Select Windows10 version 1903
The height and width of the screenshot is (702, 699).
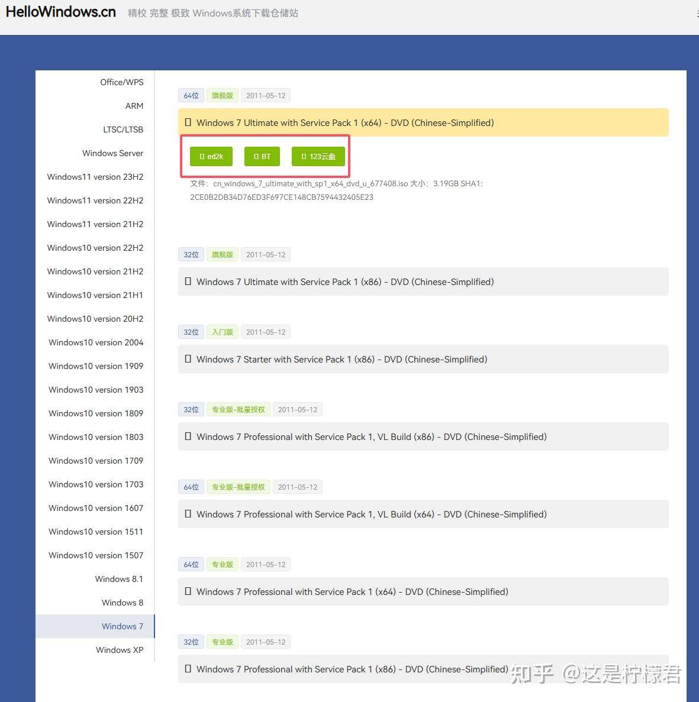[x=96, y=390]
